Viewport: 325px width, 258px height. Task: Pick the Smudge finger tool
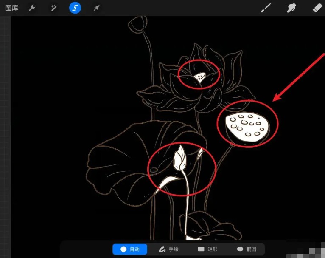tap(291, 8)
